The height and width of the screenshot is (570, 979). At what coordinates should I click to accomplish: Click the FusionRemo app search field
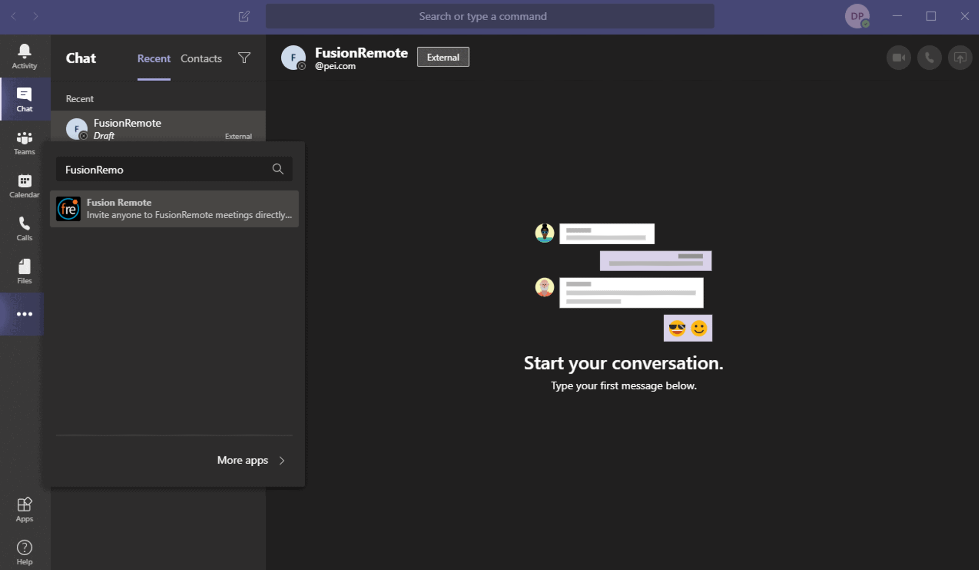coord(174,170)
